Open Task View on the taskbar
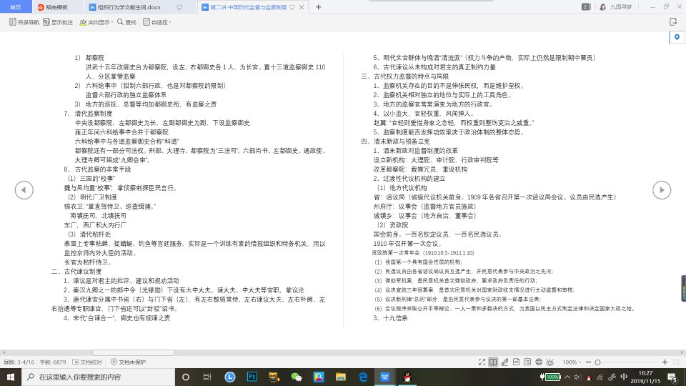Viewport: 686px width, 386px height. [207, 377]
